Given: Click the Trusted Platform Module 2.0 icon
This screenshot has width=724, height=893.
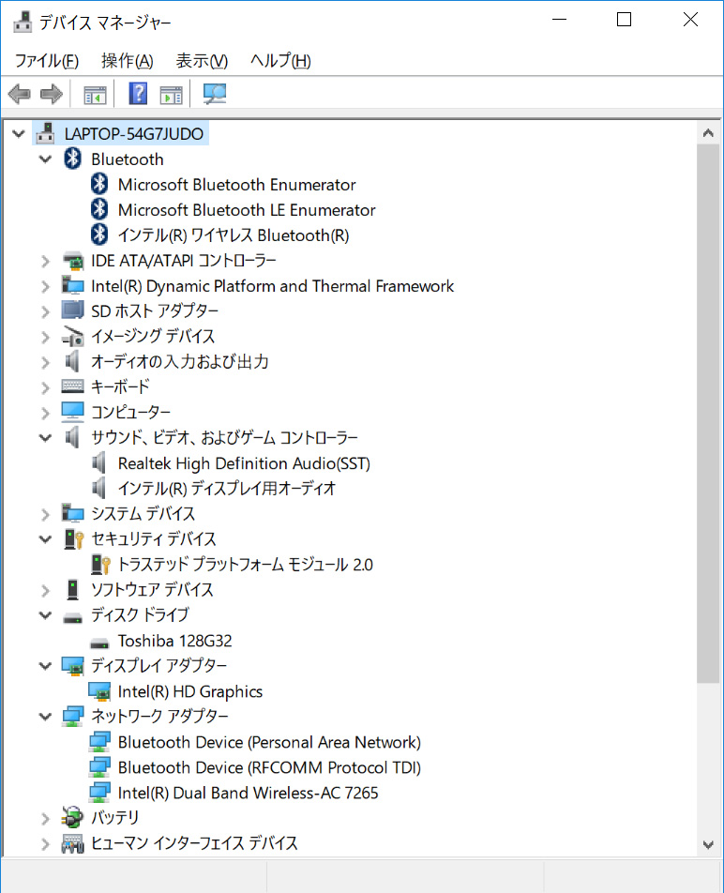Looking at the screenshot, I should pos(99,564).
